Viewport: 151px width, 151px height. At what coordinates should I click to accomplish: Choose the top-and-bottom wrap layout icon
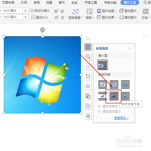[x=103, y=96]
